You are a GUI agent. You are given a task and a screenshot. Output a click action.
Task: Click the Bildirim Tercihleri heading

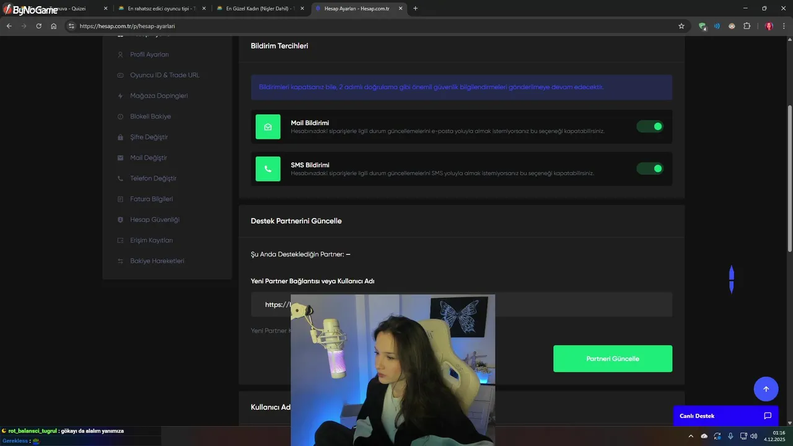pyautogui.click(x=279, y=46)
